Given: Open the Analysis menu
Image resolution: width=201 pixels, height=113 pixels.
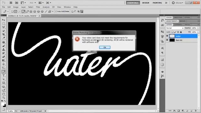Looking at the screenshot, I should tap(46, 7).
